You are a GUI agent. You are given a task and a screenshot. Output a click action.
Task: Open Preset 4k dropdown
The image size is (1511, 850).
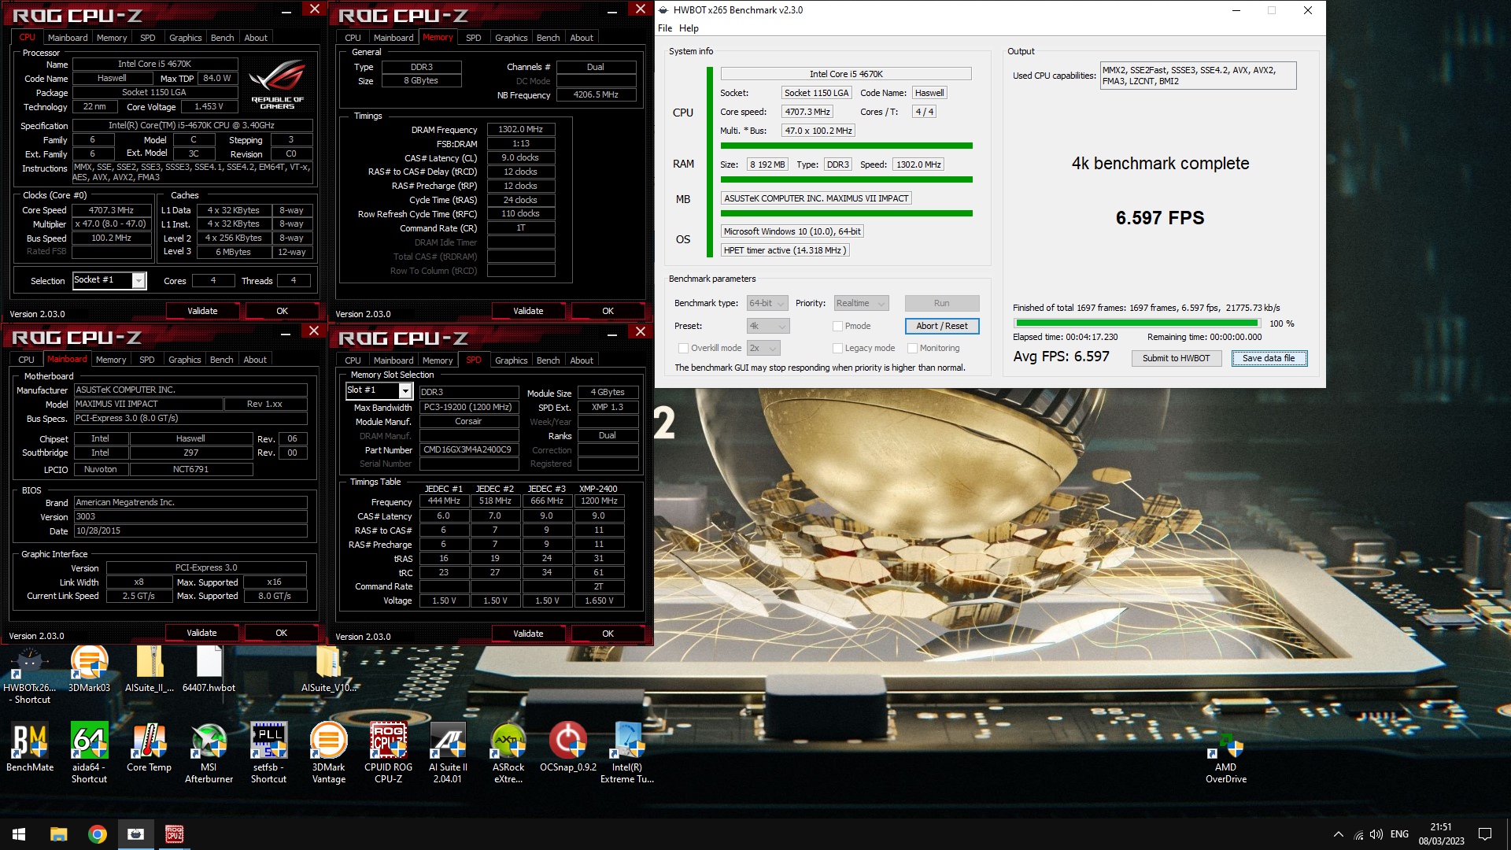pos(768,326)
